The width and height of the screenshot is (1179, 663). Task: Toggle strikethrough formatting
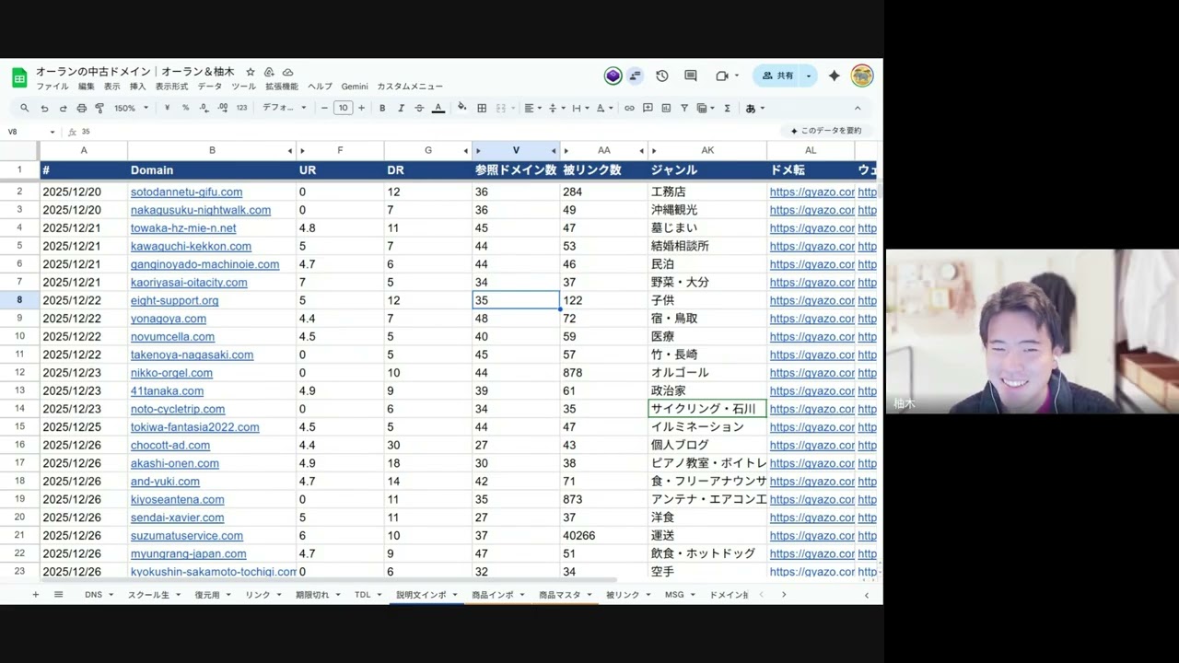(419, 108)
